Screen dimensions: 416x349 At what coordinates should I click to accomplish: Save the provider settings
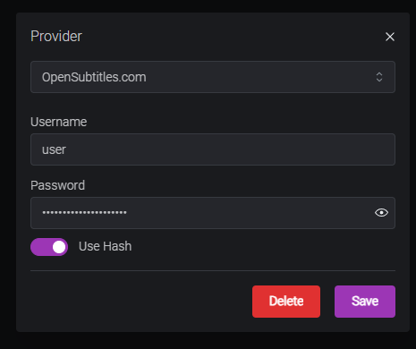(x=365, y=302)
